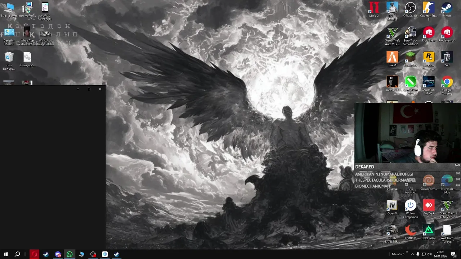Switch to the last Steam taskbar icon
461x259 pixels.
117,254
